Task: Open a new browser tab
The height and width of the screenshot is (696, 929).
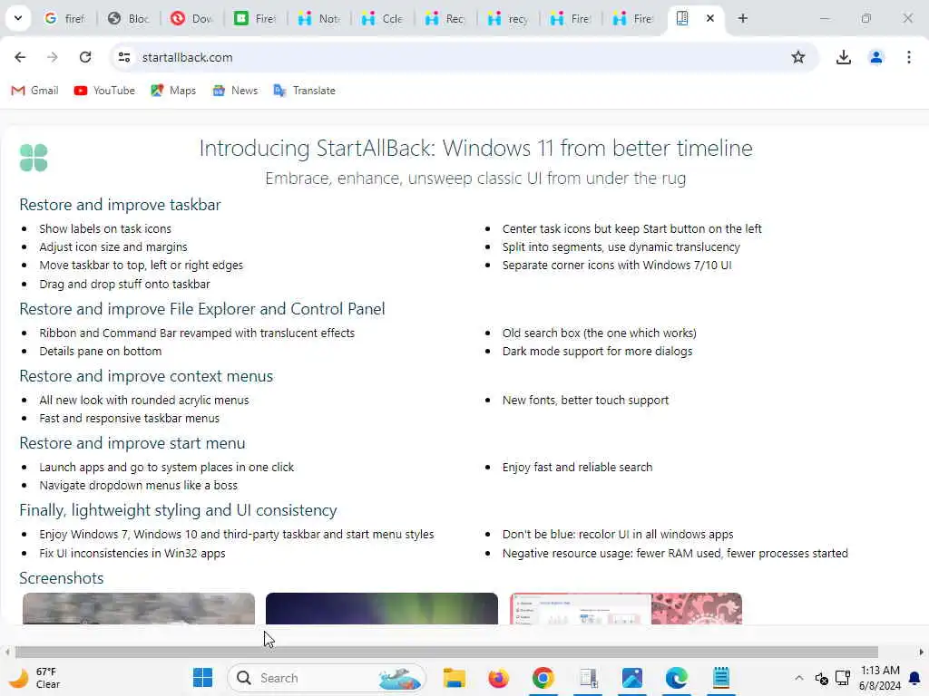Action: coord(742,18)
